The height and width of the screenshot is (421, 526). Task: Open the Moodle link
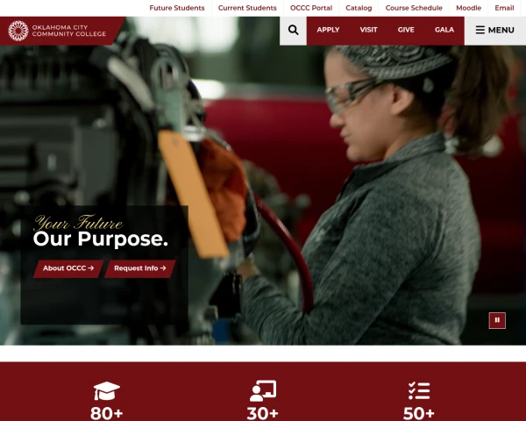[468, 8]
